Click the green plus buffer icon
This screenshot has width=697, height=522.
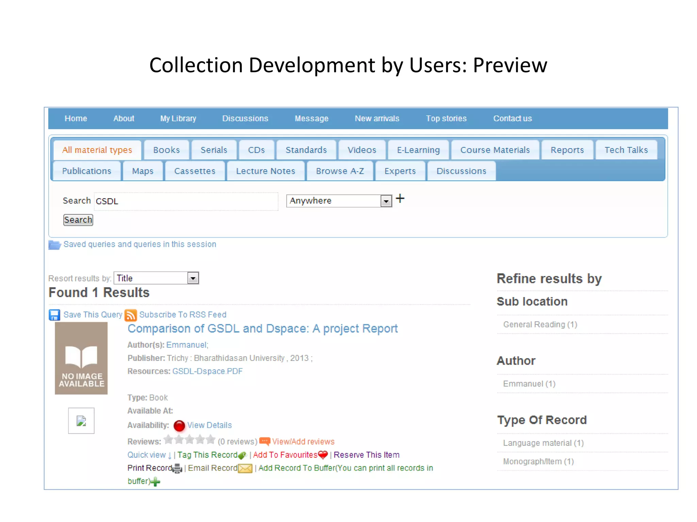tap(155, 482)
